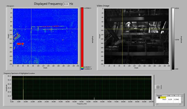The width and height of the screenshot is (187, 109).
Task: Click the Cursor 0 crosshair glyph
Action: tap(159, 98)
